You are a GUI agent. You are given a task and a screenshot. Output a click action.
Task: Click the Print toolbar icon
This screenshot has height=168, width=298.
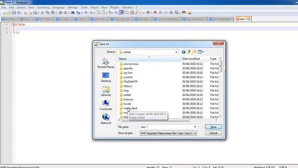[x=35, y=13]
